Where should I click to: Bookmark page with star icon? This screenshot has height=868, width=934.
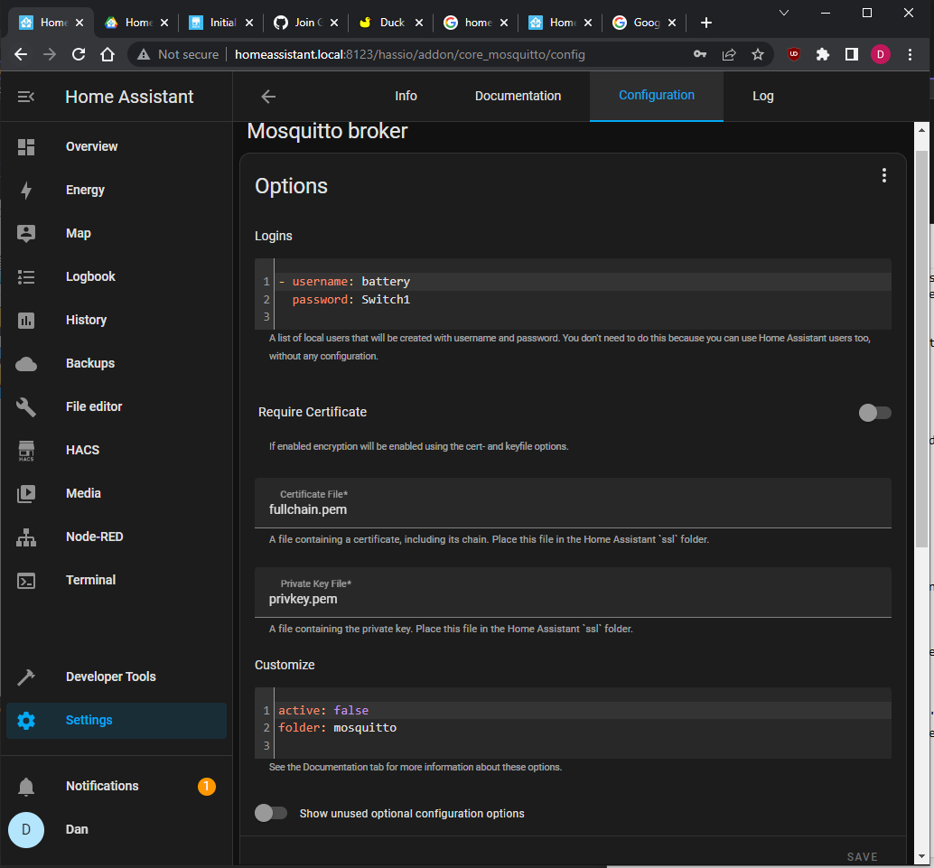(758, 55)
